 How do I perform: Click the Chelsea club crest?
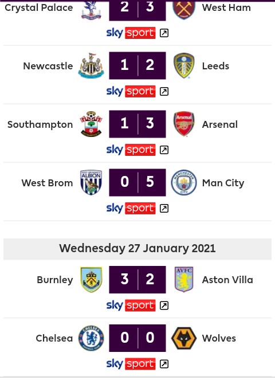pyautogui.click(x=91, y=338)
